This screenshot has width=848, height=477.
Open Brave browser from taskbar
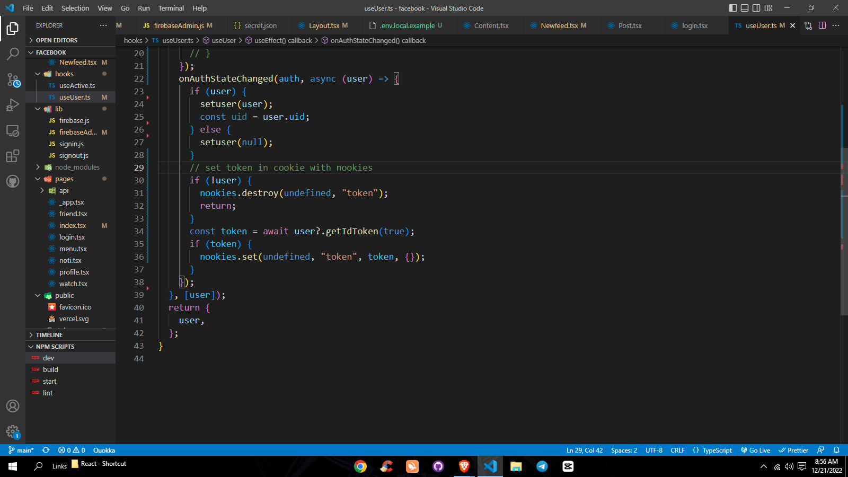pos(464,466)
